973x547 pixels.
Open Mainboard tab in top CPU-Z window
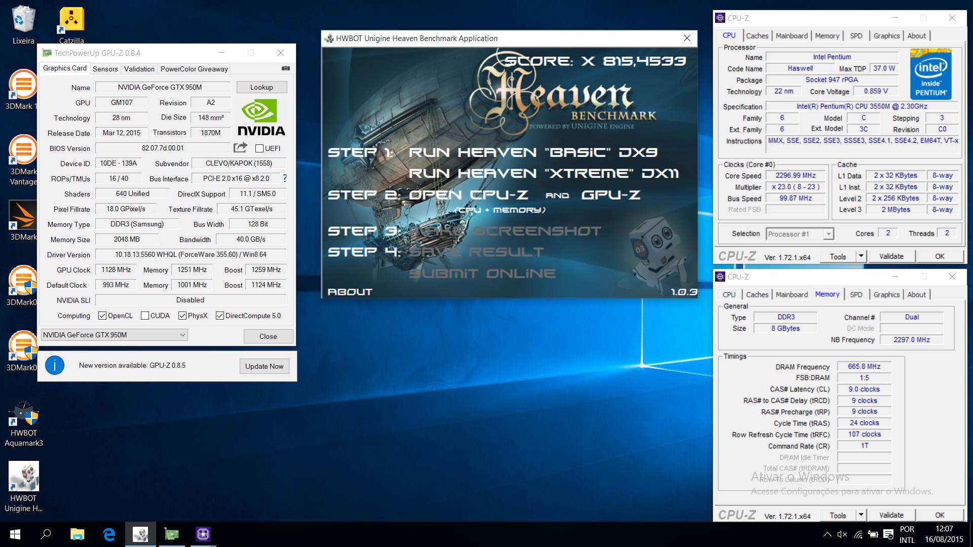pyautogui.click(x=792, y=35)
